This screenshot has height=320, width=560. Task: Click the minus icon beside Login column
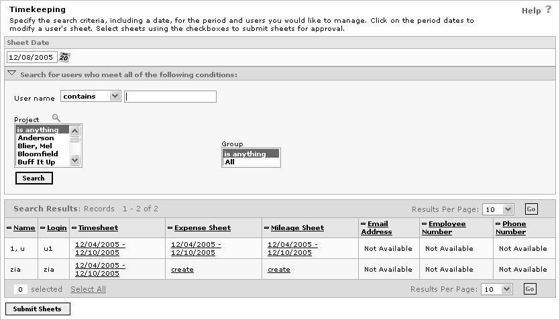42,228
